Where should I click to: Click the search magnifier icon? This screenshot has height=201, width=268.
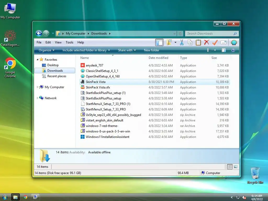235,33
